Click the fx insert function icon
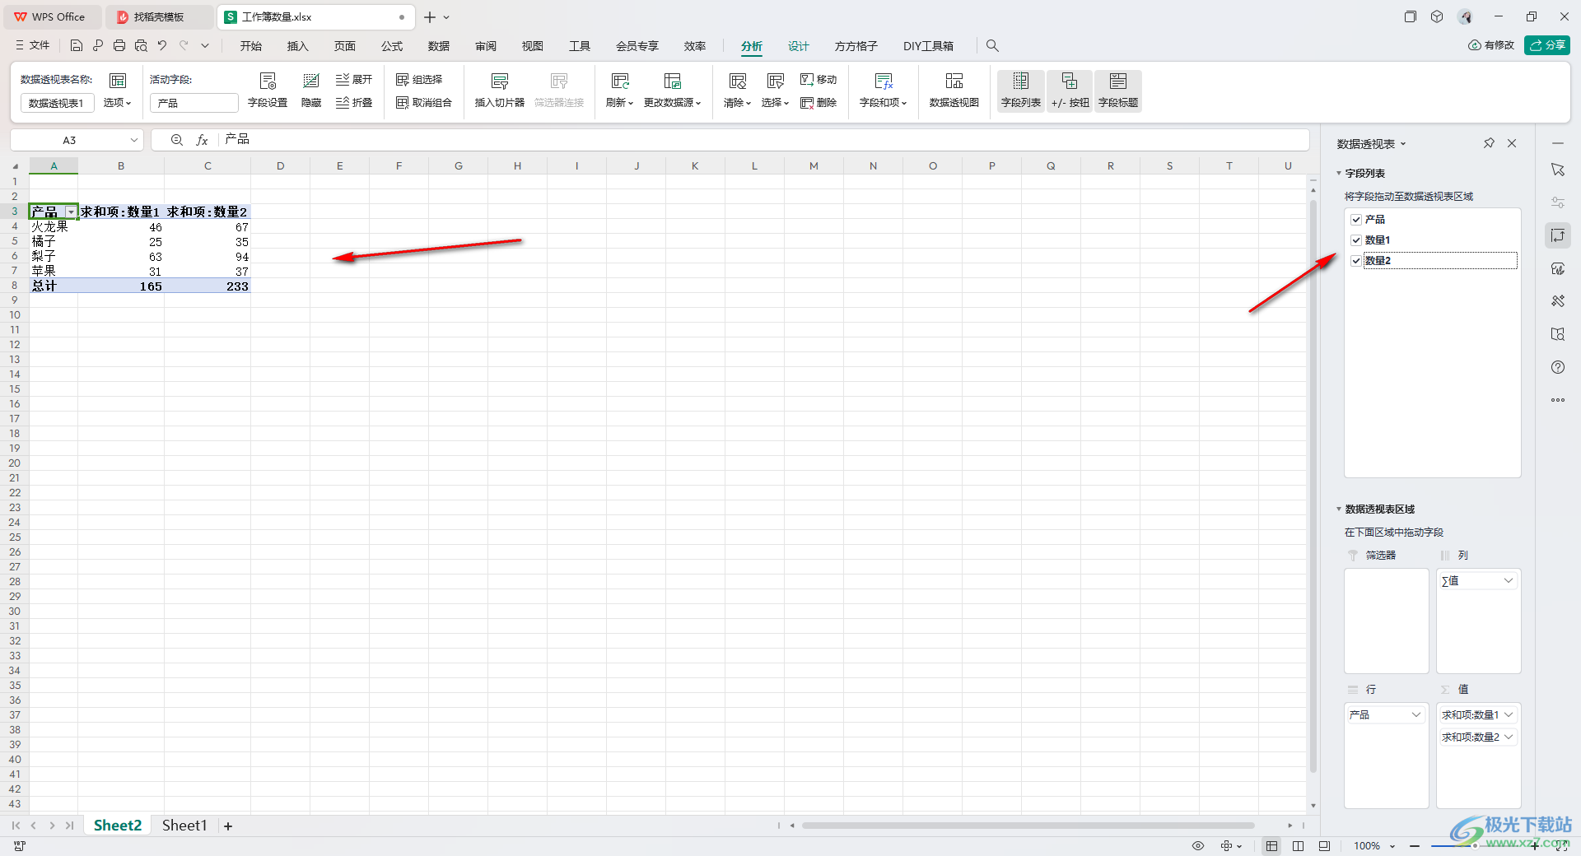This screenshot has height=856, width=1581. pos(202,140)
